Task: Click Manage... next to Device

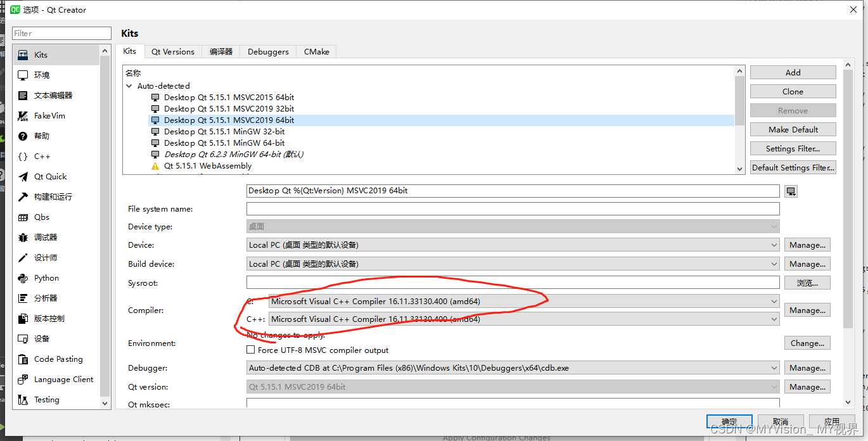Action: pos(807,245)
